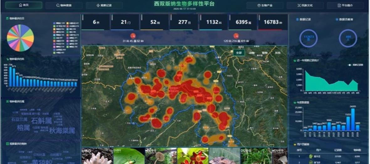Click the pie chart of 物种最多的目

(20, 38)
